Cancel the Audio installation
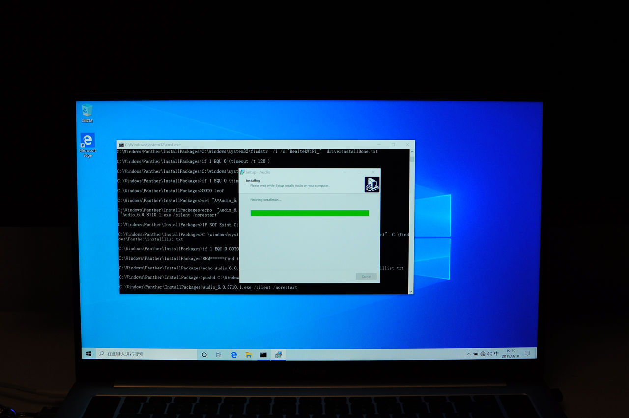 pos(366,276)
